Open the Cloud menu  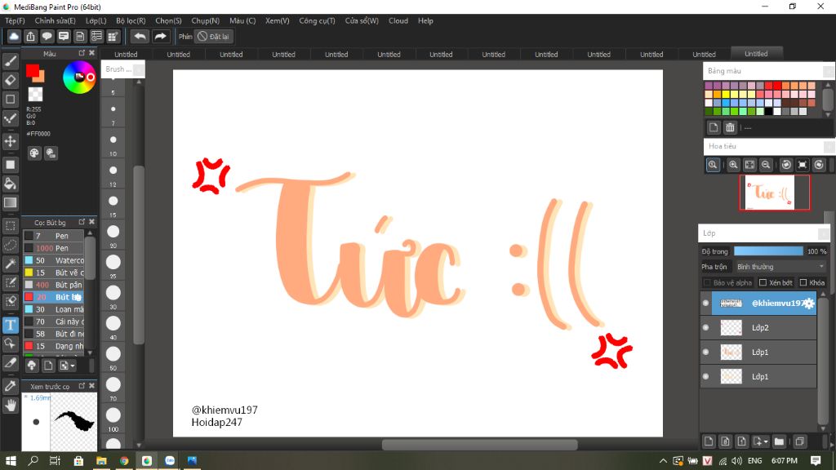[x=398, y=20]
